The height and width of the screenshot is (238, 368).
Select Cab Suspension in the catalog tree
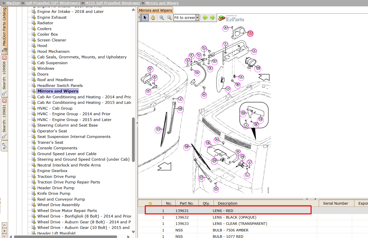coord(52,63)
